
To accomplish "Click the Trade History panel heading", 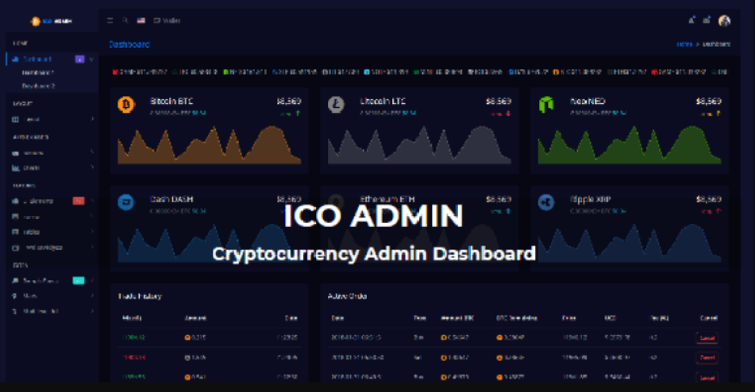I will [140, 296].
